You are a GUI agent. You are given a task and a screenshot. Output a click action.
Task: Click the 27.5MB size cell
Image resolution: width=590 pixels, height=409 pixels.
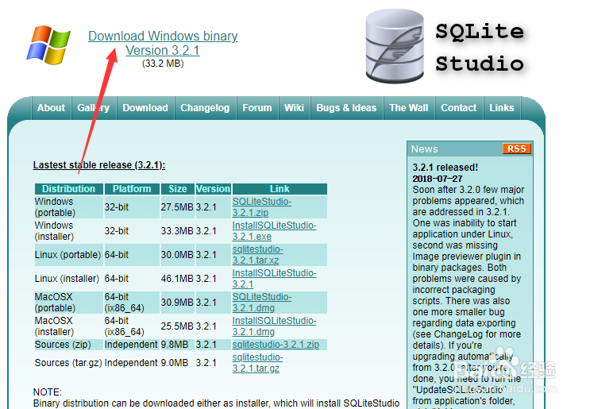[x=177, y=207]
